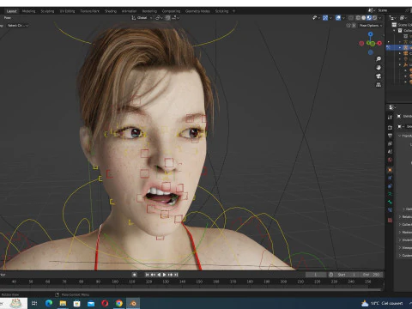Open Chrome from the Windows taskbar

[119, 303]
